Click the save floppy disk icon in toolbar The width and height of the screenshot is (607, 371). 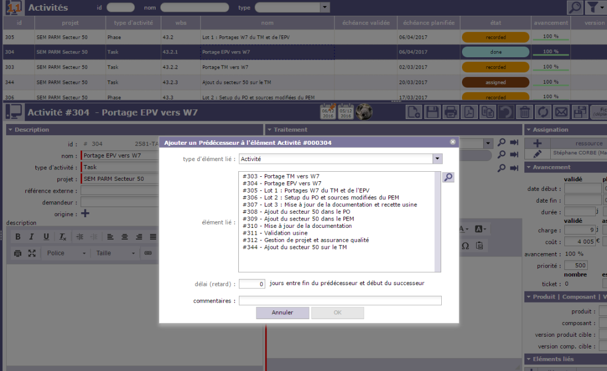coord(432,112)
